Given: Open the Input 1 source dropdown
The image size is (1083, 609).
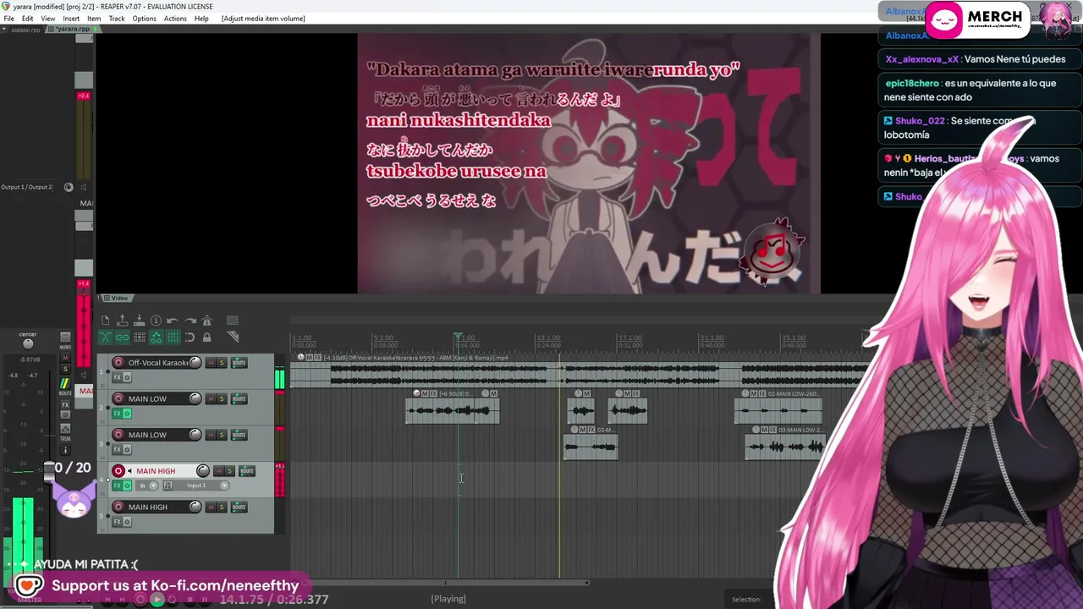Looking at the screenshot, I should 202,486.
